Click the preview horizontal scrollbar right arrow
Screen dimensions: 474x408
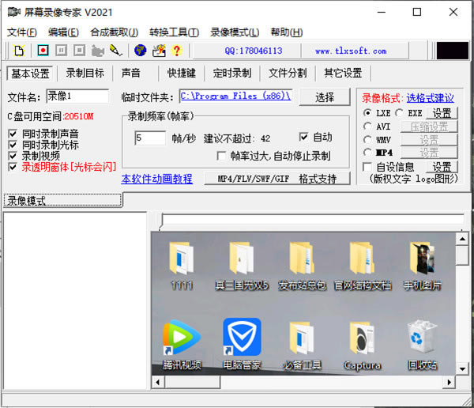click(x=450, y=382)
